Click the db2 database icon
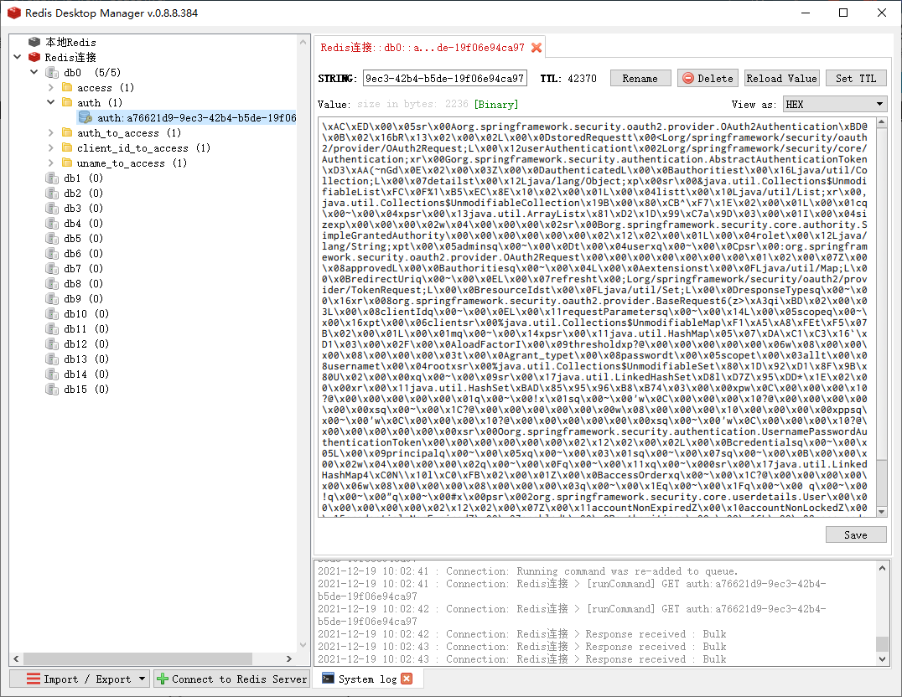The image size is (902, 697). click(x=52, y=194)
